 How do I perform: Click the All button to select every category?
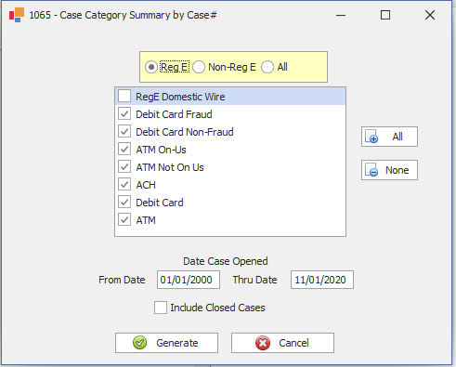pos(389,137)
